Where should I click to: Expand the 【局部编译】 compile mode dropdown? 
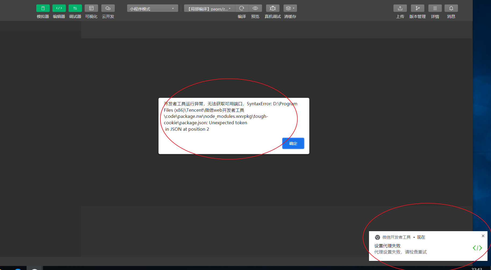pos(209,8)
